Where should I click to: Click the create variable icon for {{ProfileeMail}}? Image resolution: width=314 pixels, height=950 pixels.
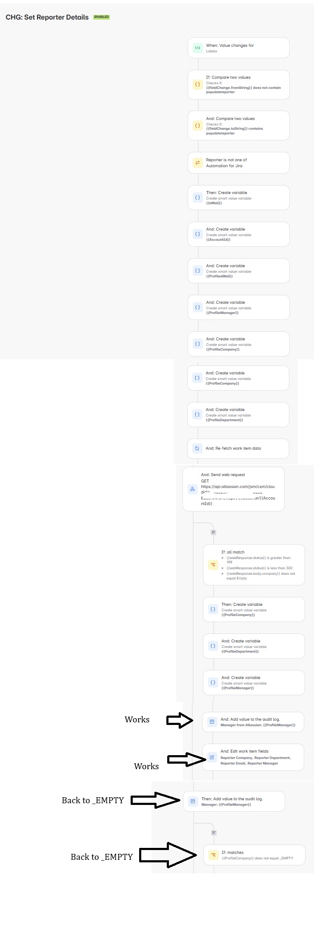click(x=197, y=271)
